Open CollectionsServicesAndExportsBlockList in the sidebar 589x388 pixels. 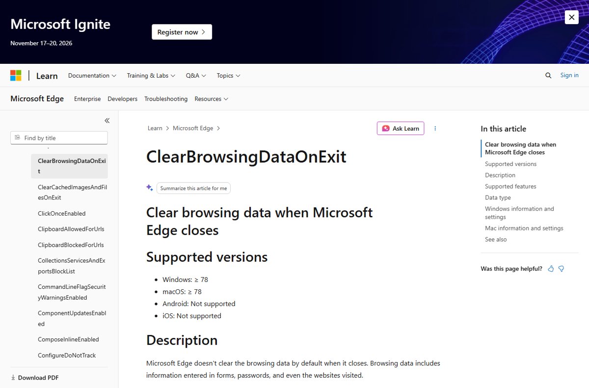pyautogui.click(x=72, y=266)
